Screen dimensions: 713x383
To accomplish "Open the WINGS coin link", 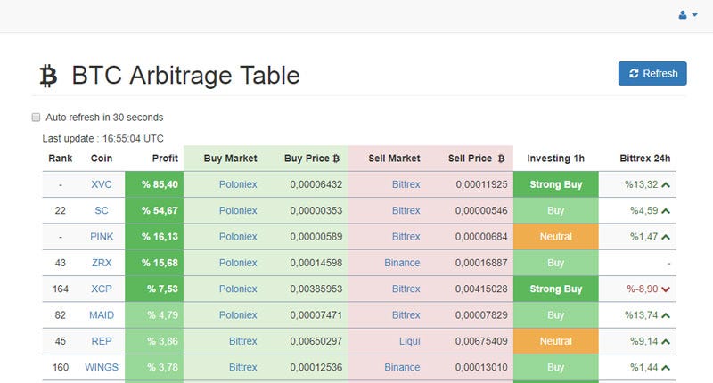I will (x=102, y=367).
